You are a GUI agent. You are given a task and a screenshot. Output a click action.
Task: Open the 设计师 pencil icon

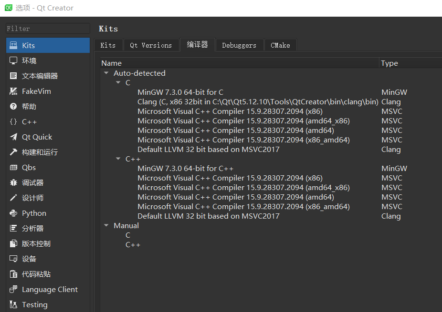coord(13,198)
